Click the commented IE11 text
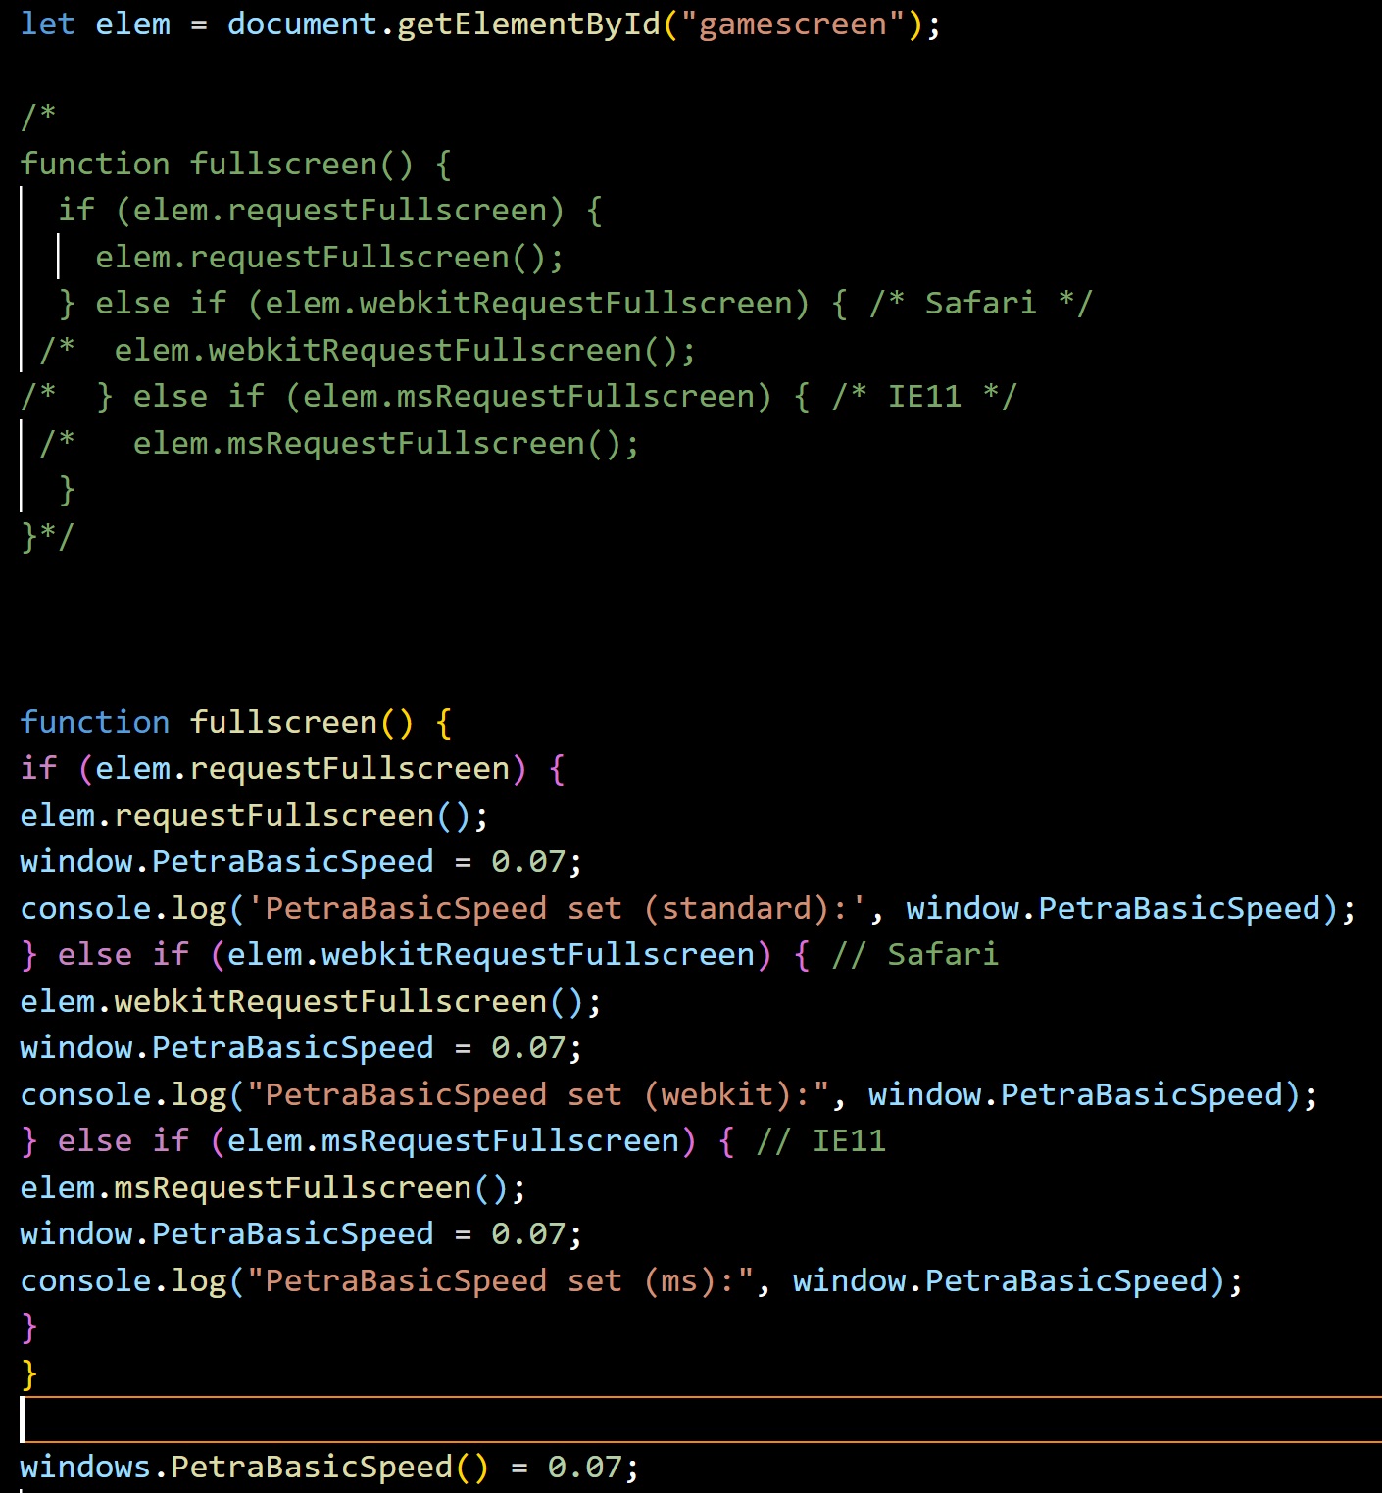The width and height of the screenshot is (1382, 1493). [924, 396]
